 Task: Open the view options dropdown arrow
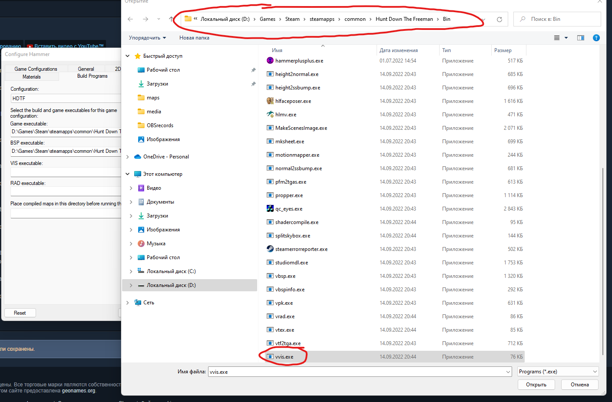coord(566,38)
